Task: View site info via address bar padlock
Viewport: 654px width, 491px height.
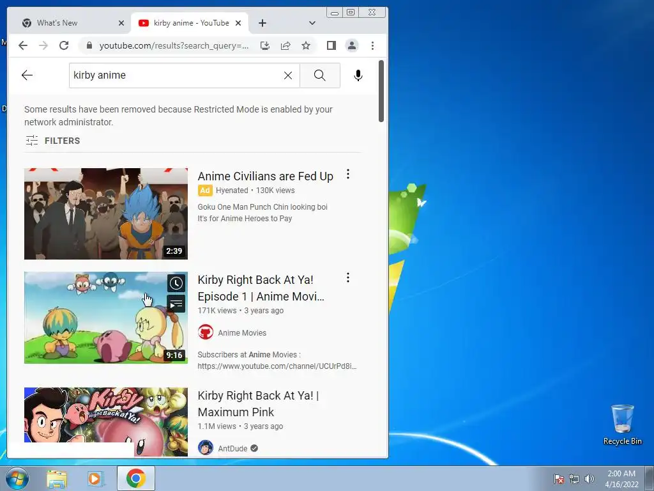Action: (89, 45)
